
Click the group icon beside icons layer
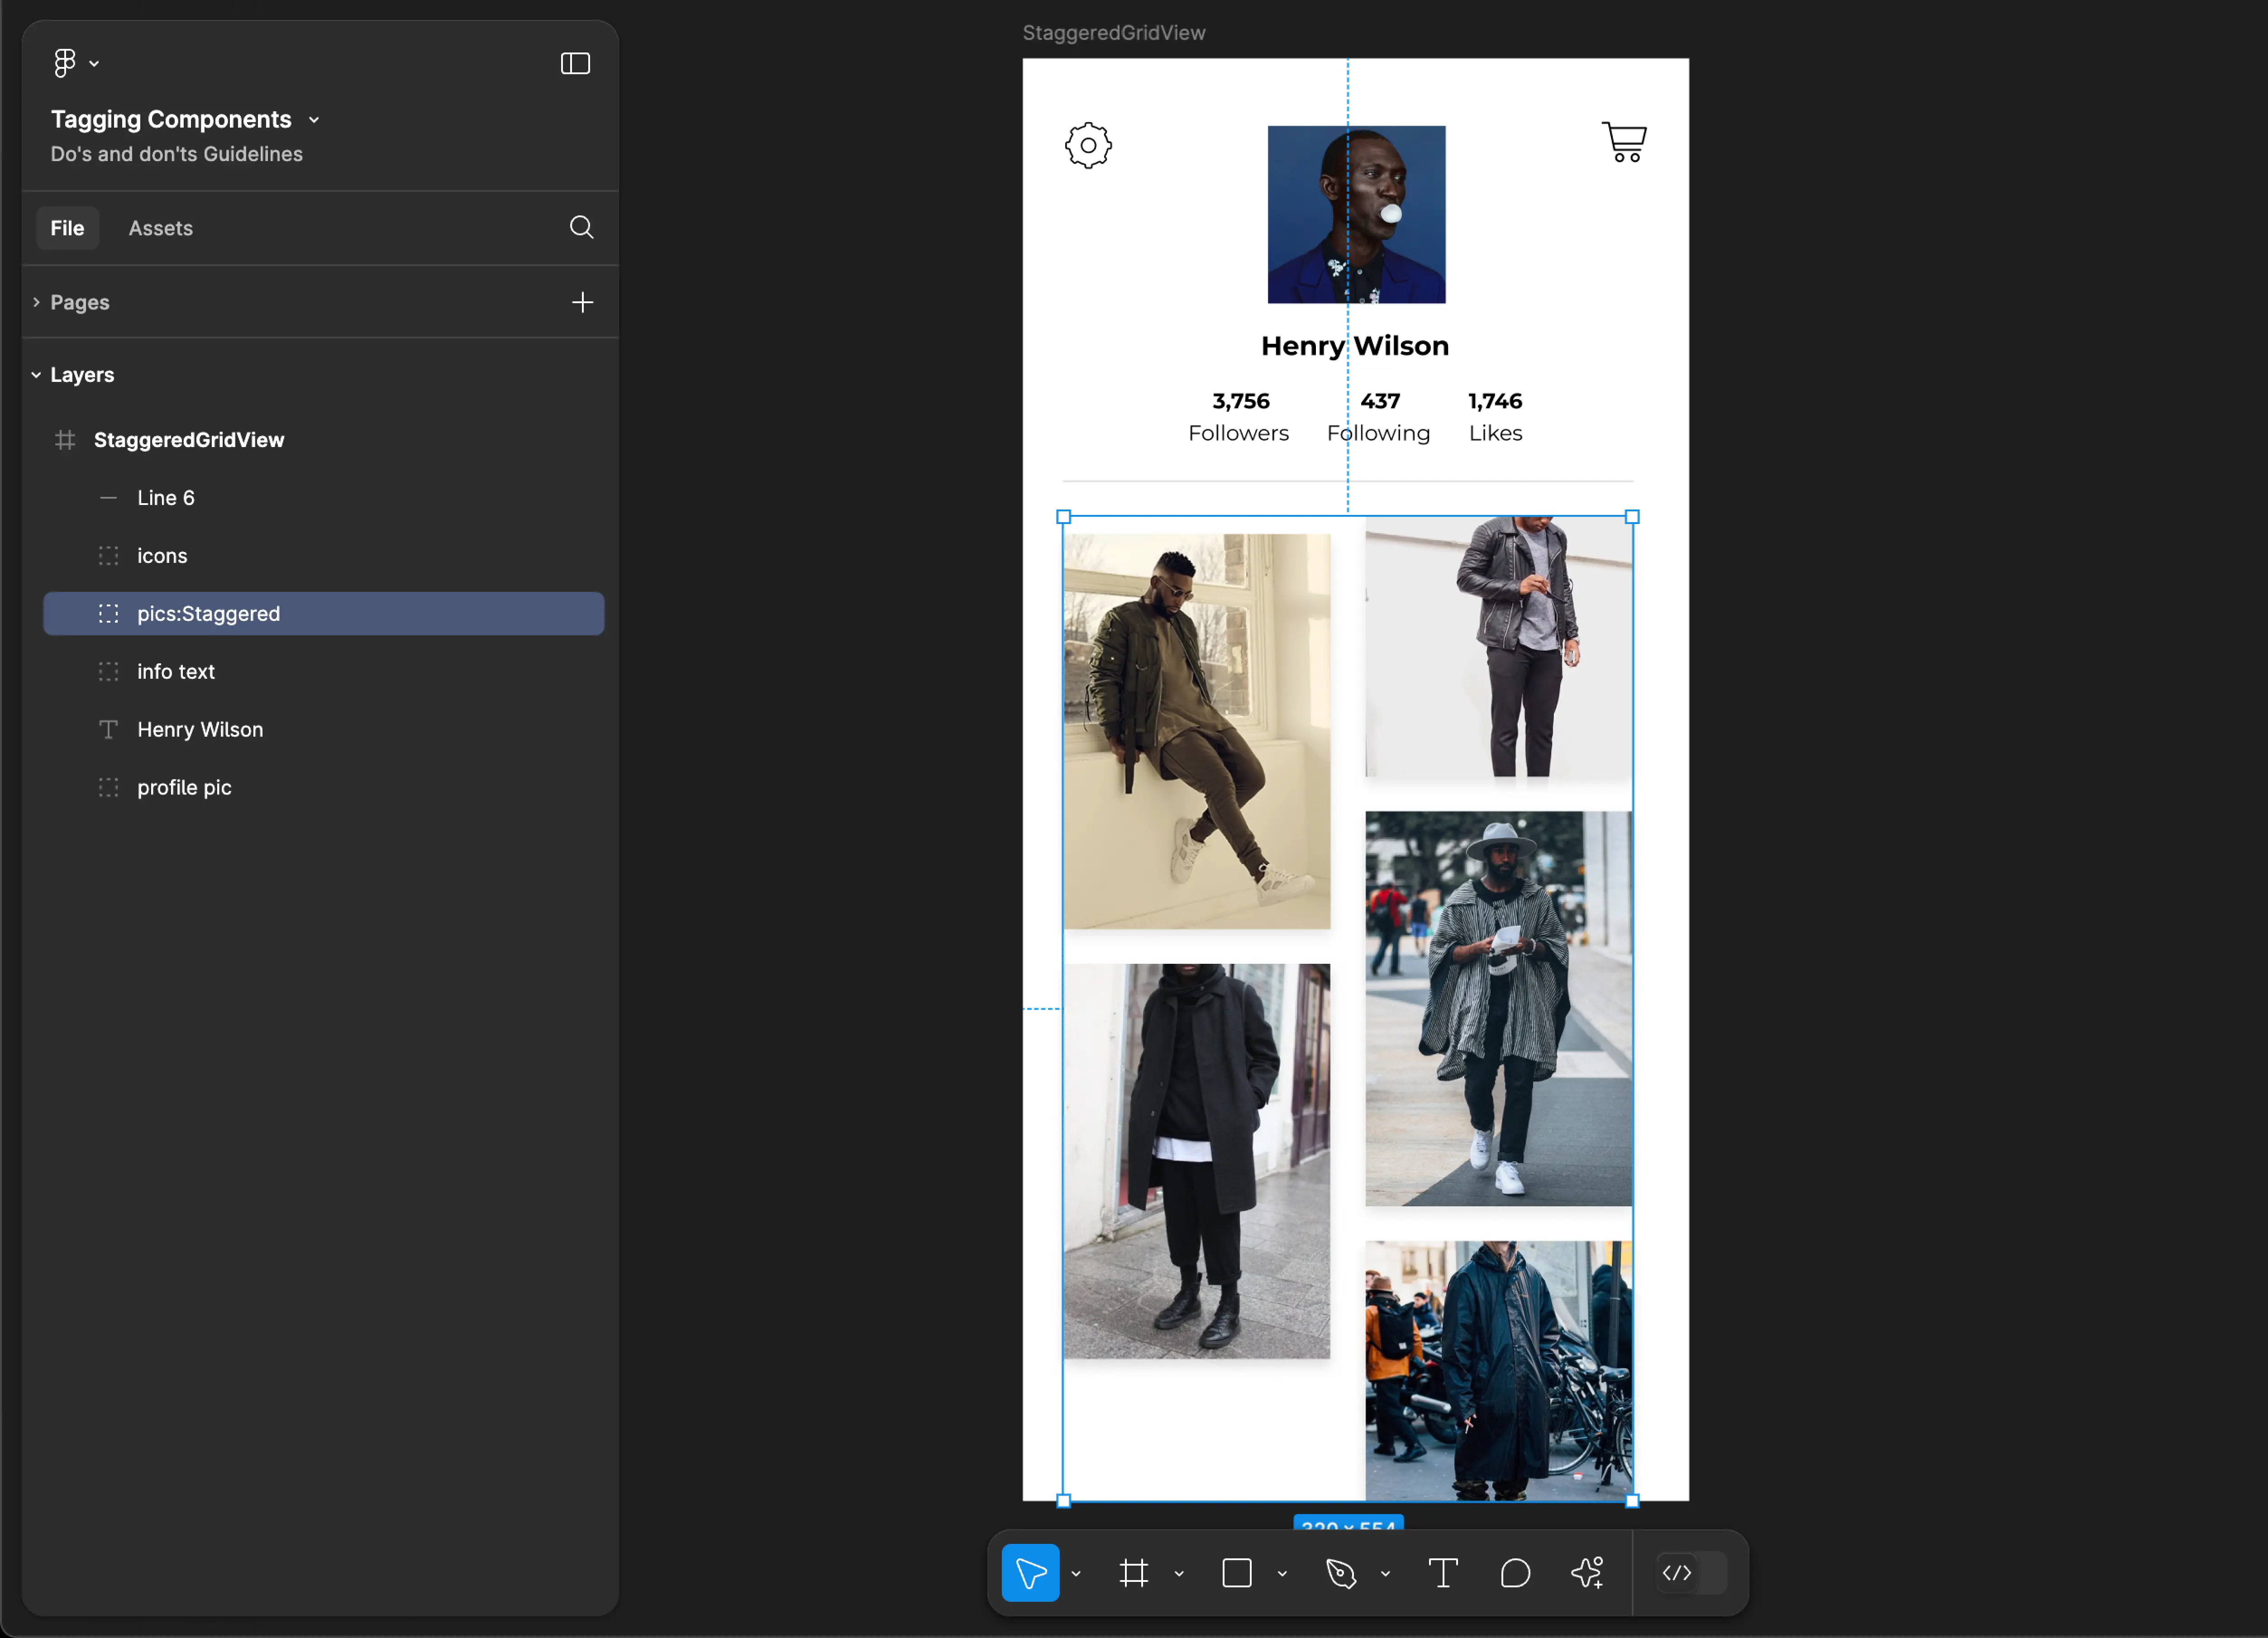point(108,556)
